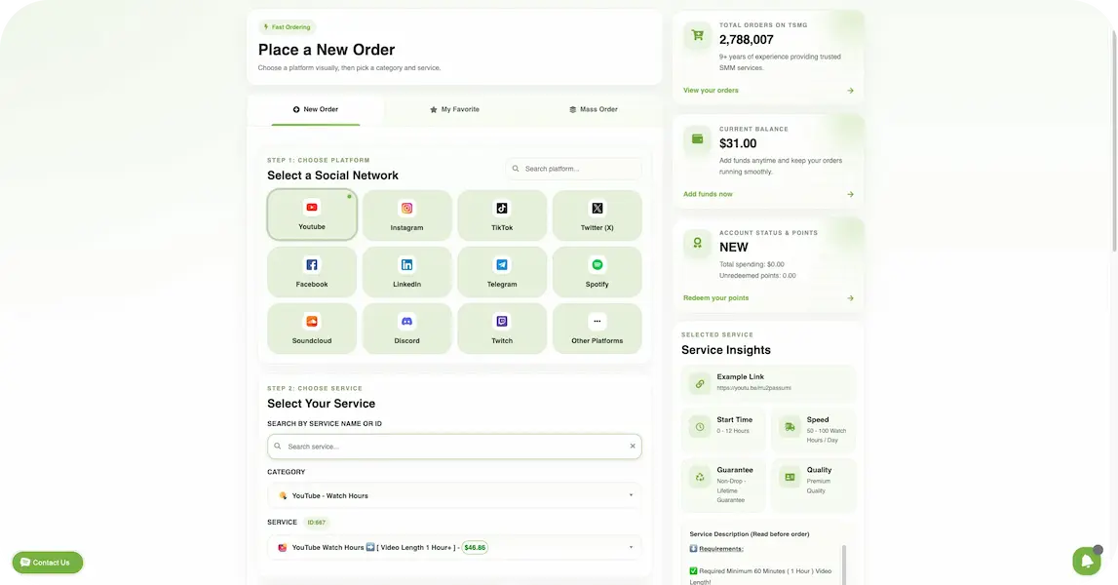The width and height of the screenshot is (1118, 585).
Task: Choose the Instagram platform card
Action: 406,214
